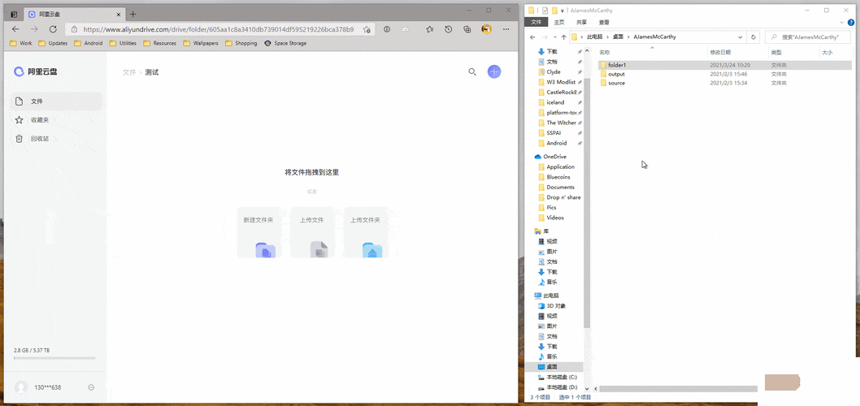860x406 pixels.
Task: Open the recent locations dropdown in File Explorer
Action: point(554,37)
